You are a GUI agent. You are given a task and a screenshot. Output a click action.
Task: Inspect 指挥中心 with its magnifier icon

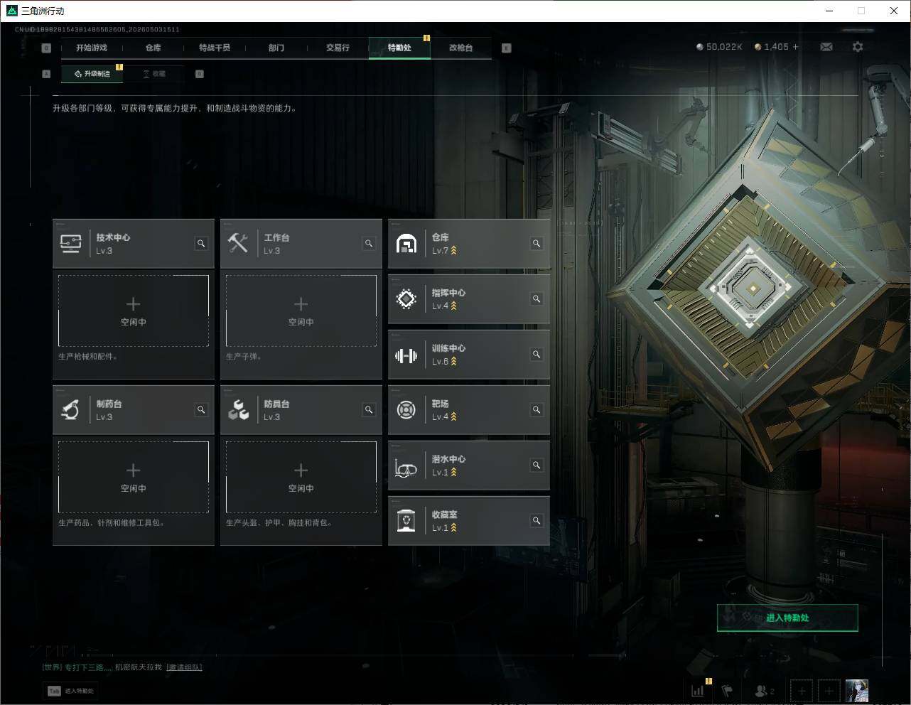[x=537, y=299]
